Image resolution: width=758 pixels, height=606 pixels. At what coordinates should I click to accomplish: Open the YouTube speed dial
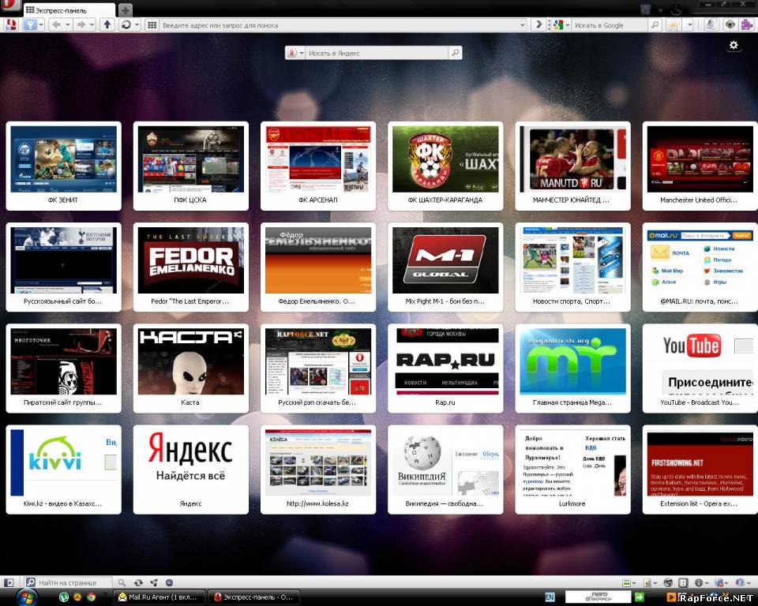(700, 368)
